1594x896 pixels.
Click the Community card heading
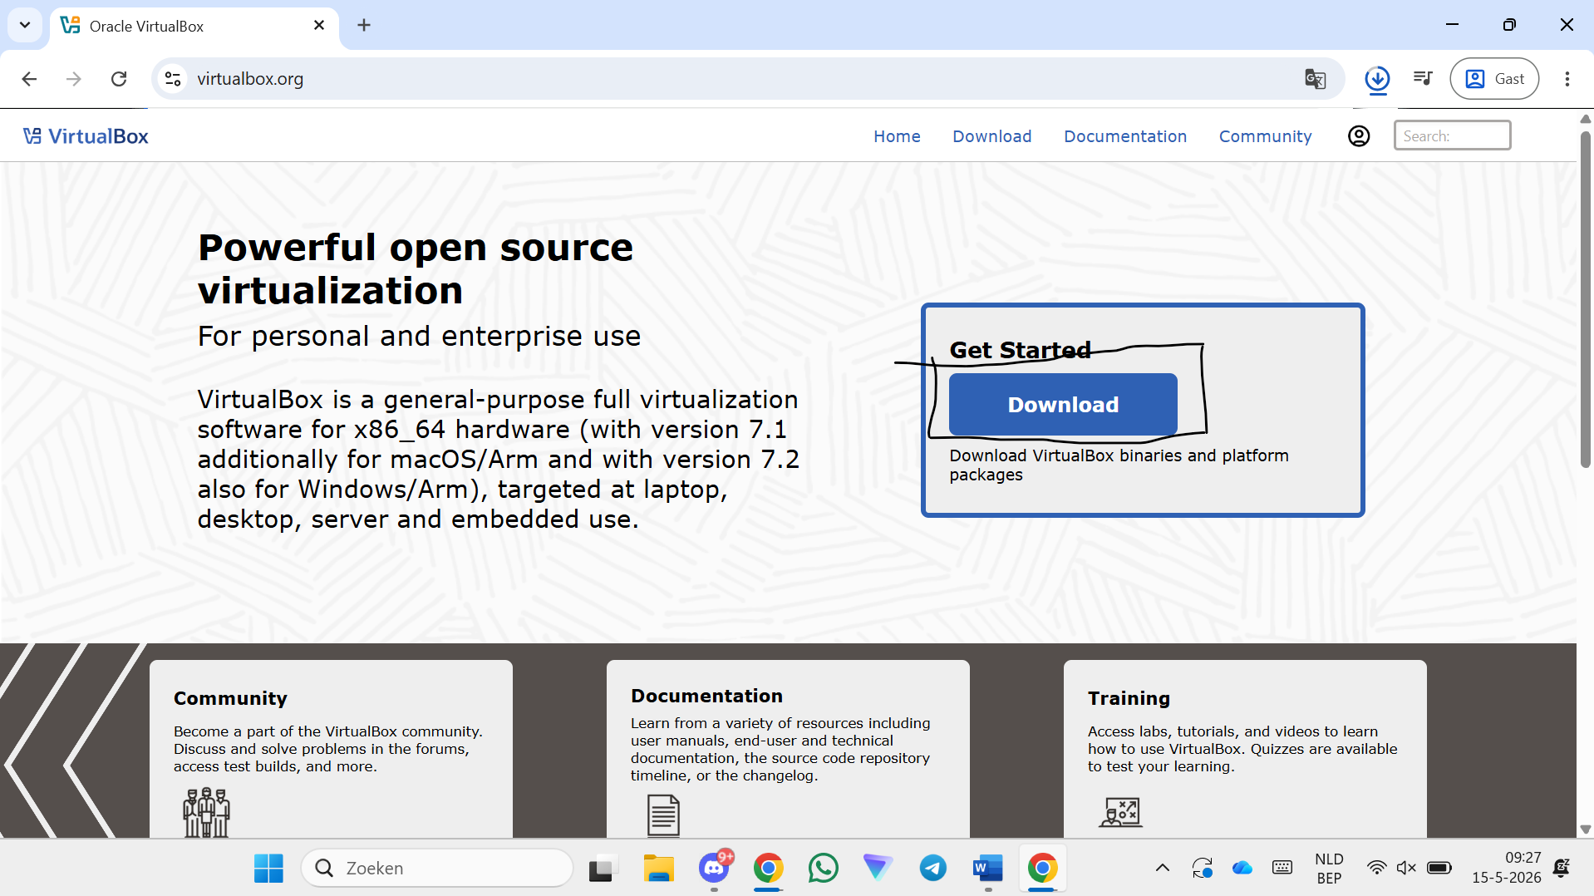230,699
